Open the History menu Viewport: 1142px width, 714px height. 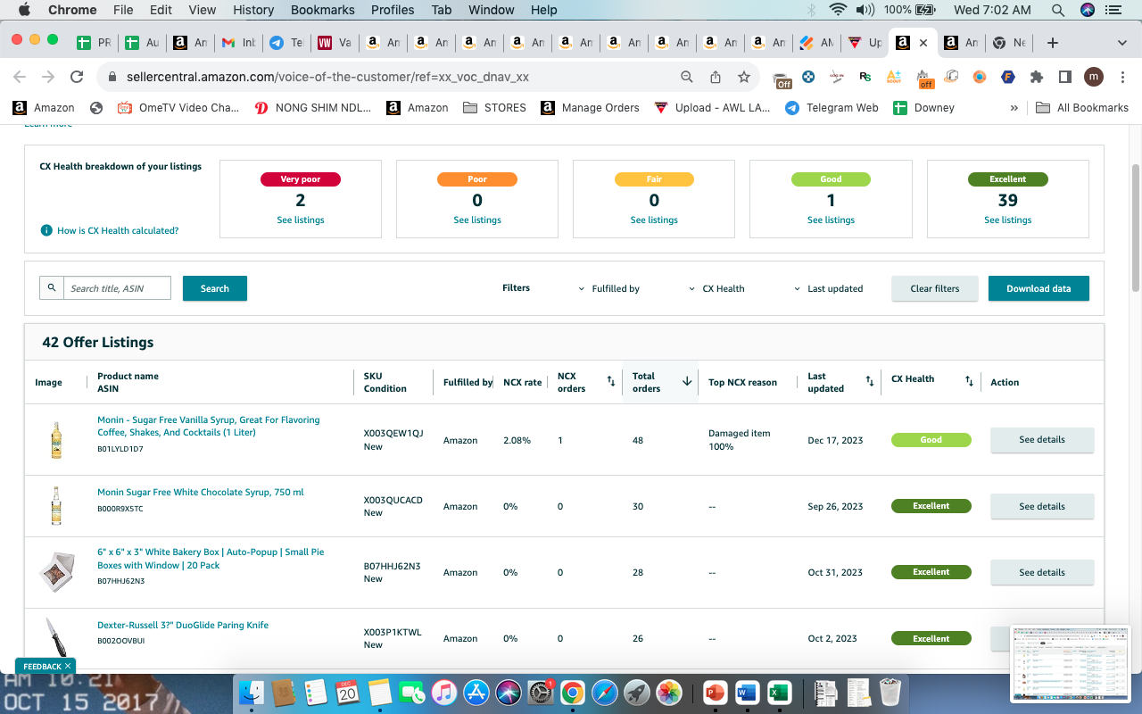(x=253, y=10)
